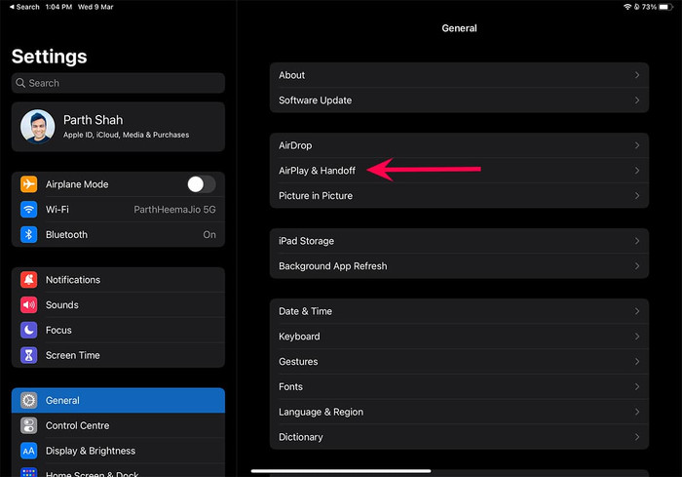Viewport: 682px width, 477px height.
Task: Open the Notifications settings
Action: pyautogui.click(x=118, y=280)
